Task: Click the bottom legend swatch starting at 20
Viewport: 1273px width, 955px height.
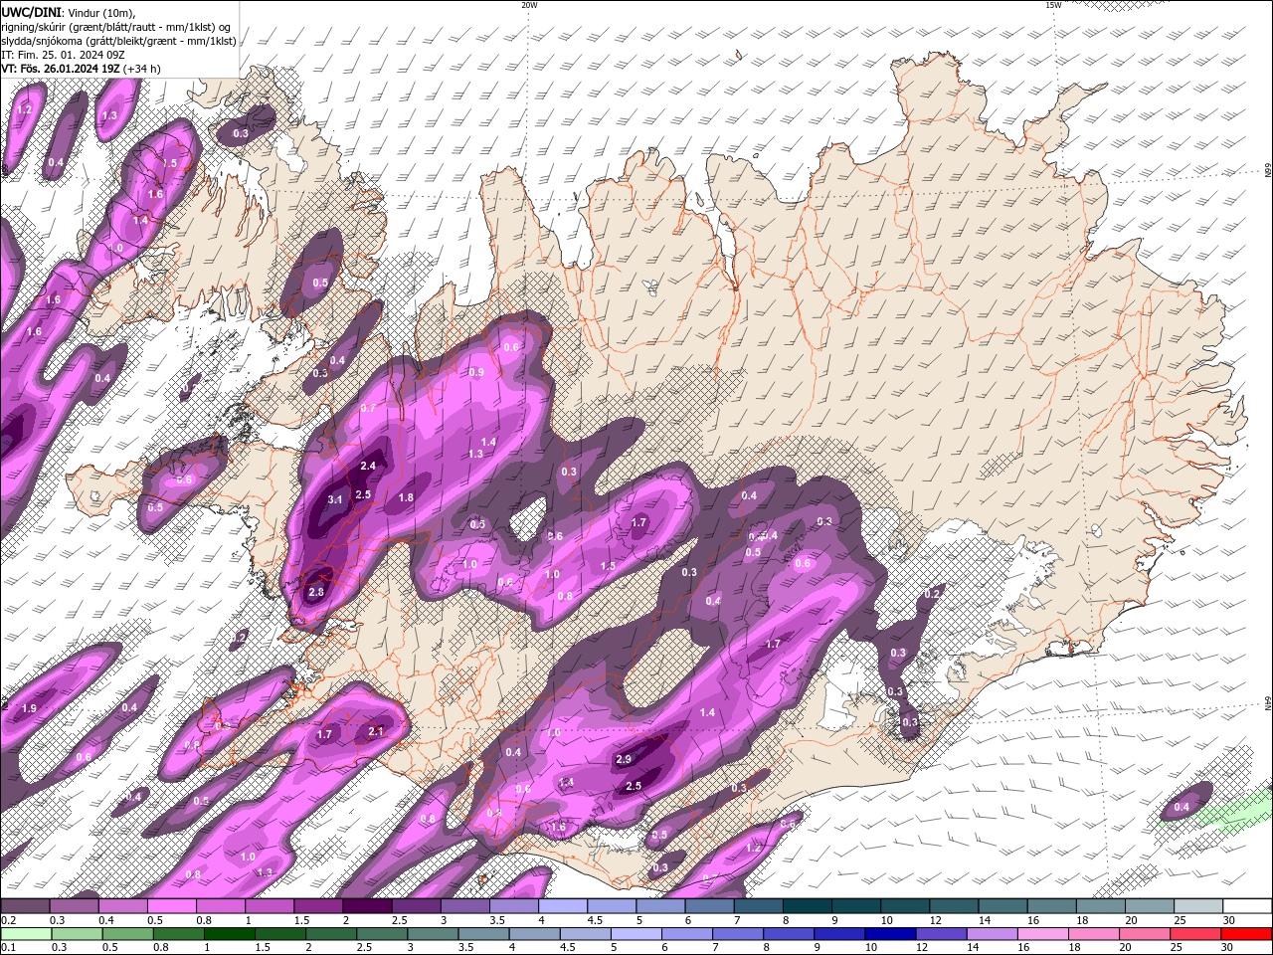Action: tap(1145, 934)
